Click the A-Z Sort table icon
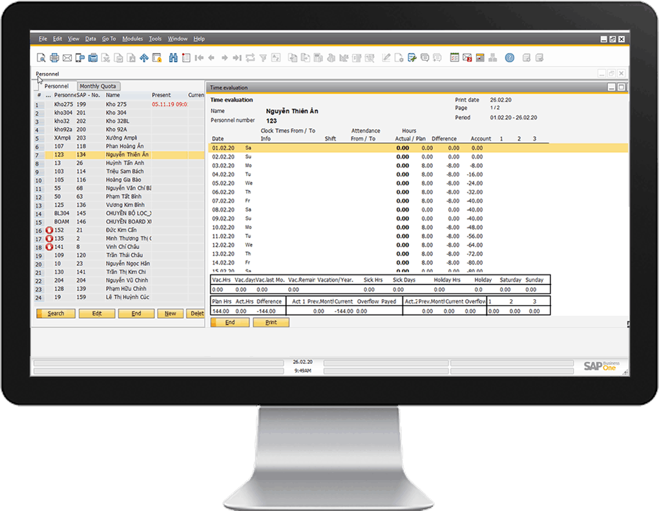Viewport: 659px width, 511px height. tap(276, 58)
